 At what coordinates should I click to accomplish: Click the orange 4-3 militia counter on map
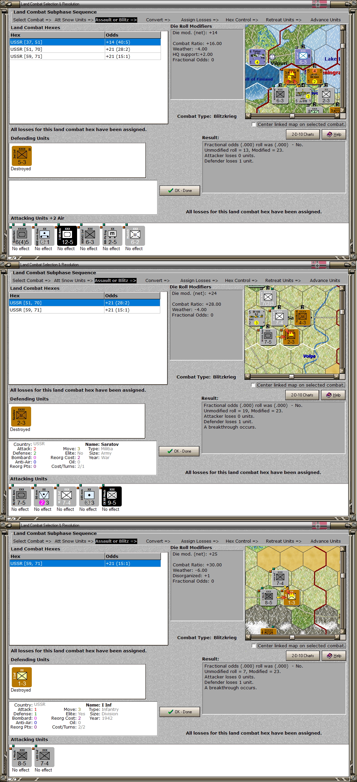point(302,318)
